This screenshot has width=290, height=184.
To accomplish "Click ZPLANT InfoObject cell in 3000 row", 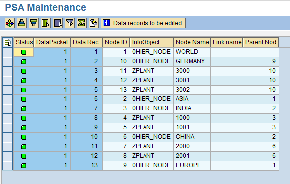I will click(x=151, y=71).
